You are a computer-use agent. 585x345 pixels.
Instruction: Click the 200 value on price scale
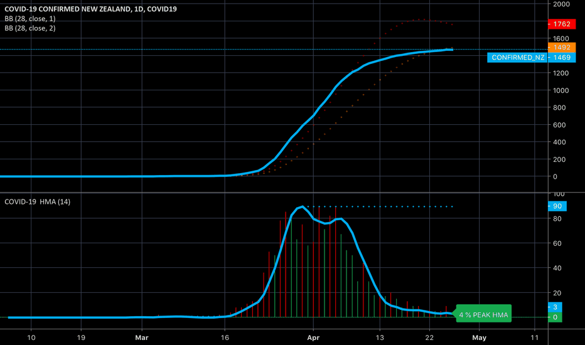coord(559,159)
